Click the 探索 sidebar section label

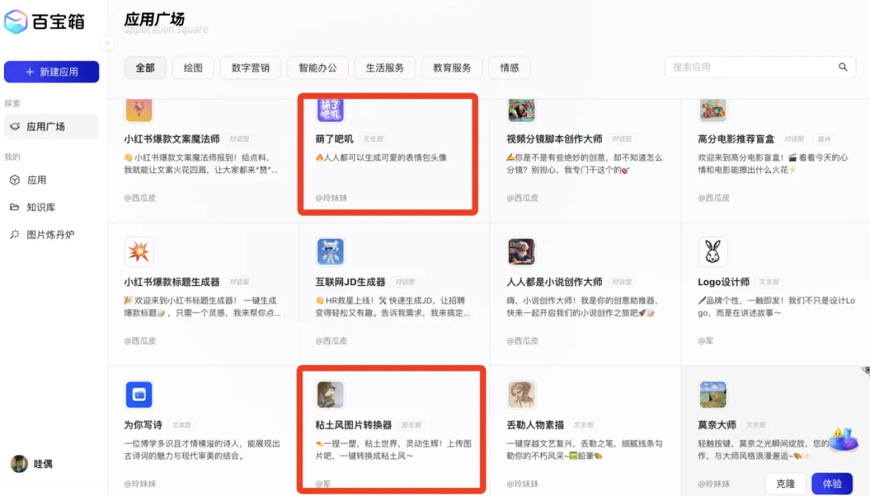click(x=12, y=103)
